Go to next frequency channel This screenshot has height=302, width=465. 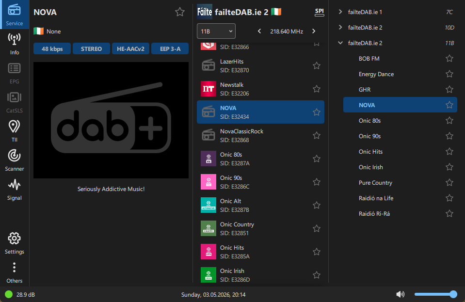314,31
